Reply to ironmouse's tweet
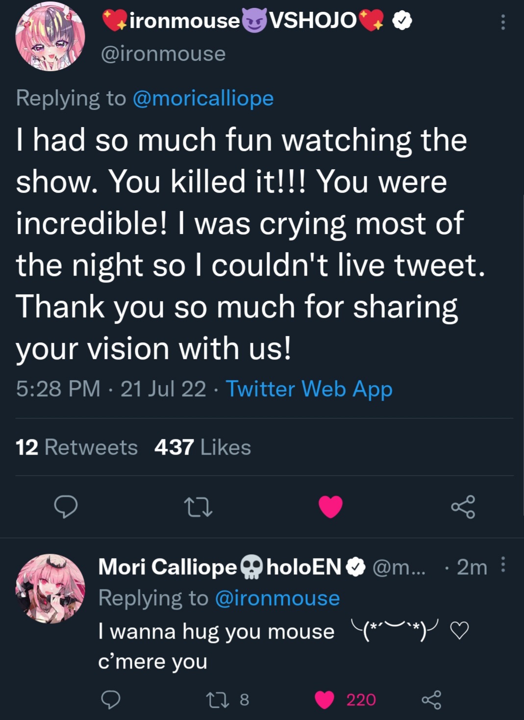524x720 pixels. 66,507
